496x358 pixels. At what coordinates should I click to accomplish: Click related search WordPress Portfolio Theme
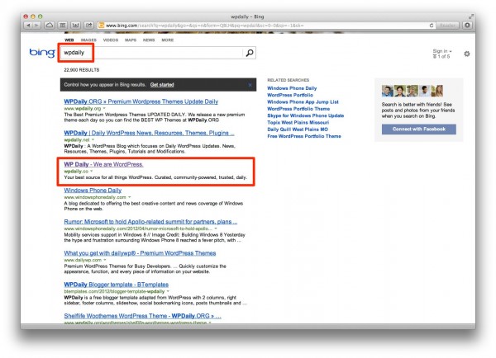tap(298, 109)
